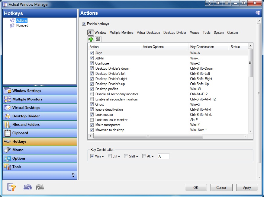This screenshot has height=197, width=264.
Task: Click the expand-arrows title bar button
Action: click(226, 3)
